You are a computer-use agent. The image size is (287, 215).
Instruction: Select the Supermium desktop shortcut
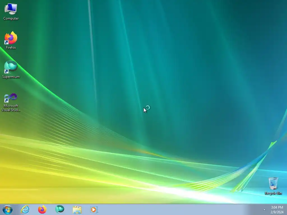pyautogui.click(x=11, y=69)
